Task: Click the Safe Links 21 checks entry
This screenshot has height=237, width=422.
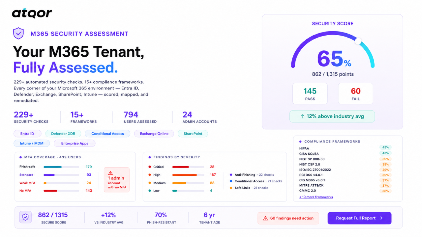Action: [249, 188]
